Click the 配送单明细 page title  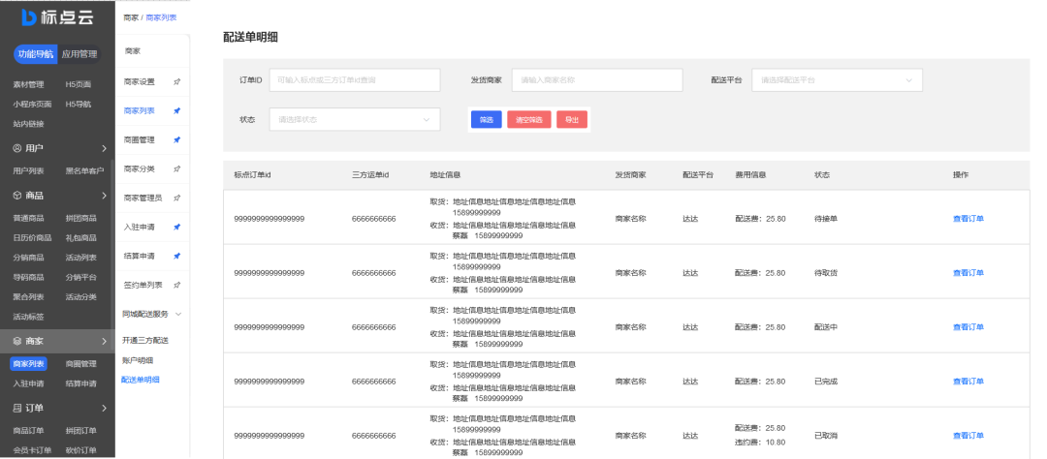(250, 38)
